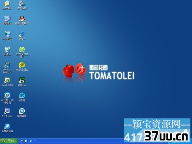
Task: Expand the Quick Launch overflow chevron
Action: [35, 140]
